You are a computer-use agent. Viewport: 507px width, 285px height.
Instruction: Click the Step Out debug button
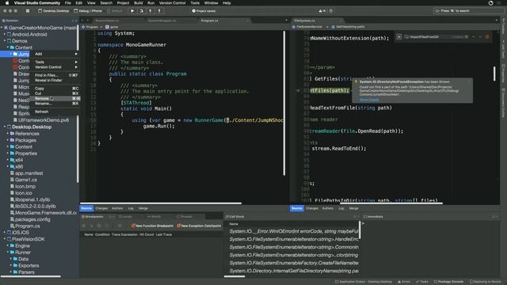pyautogui.click(x=159, y=11)
